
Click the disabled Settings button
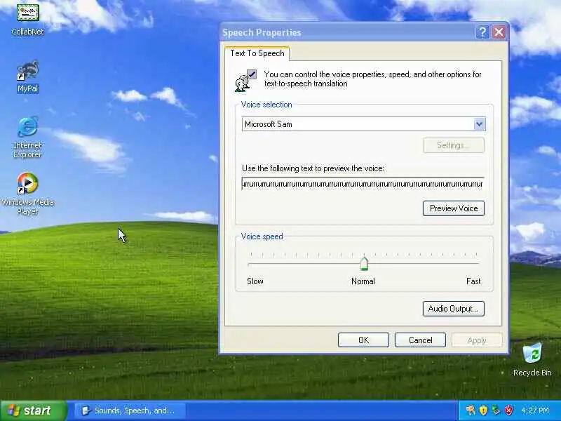click(x=453, y=145)
